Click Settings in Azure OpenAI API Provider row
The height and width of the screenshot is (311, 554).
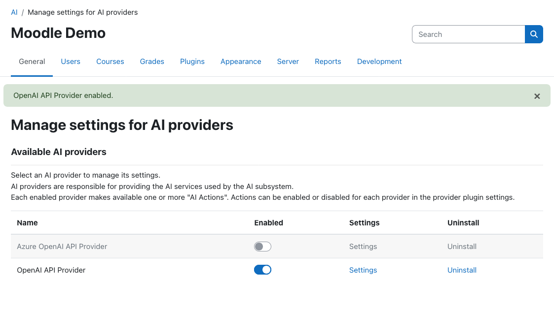tap(363, 247)
